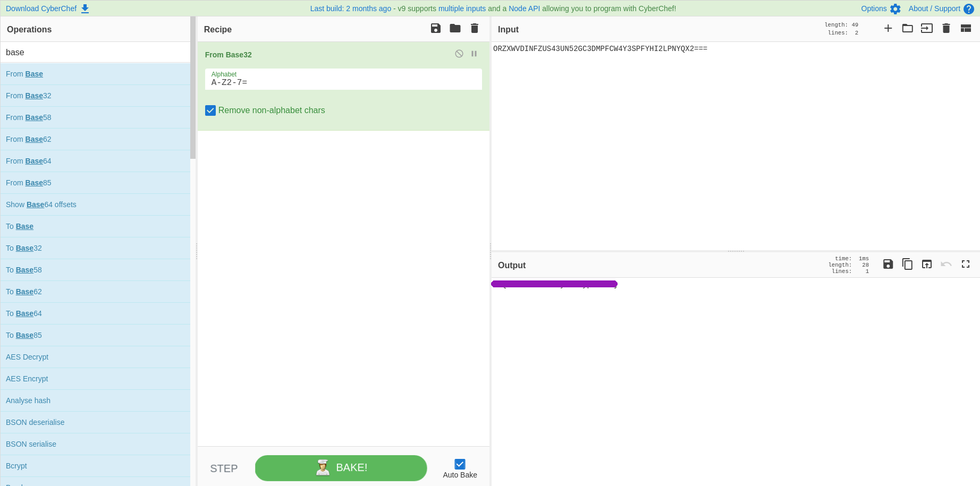
Task: Replace input with output
Action: click(x=926, y=264)
